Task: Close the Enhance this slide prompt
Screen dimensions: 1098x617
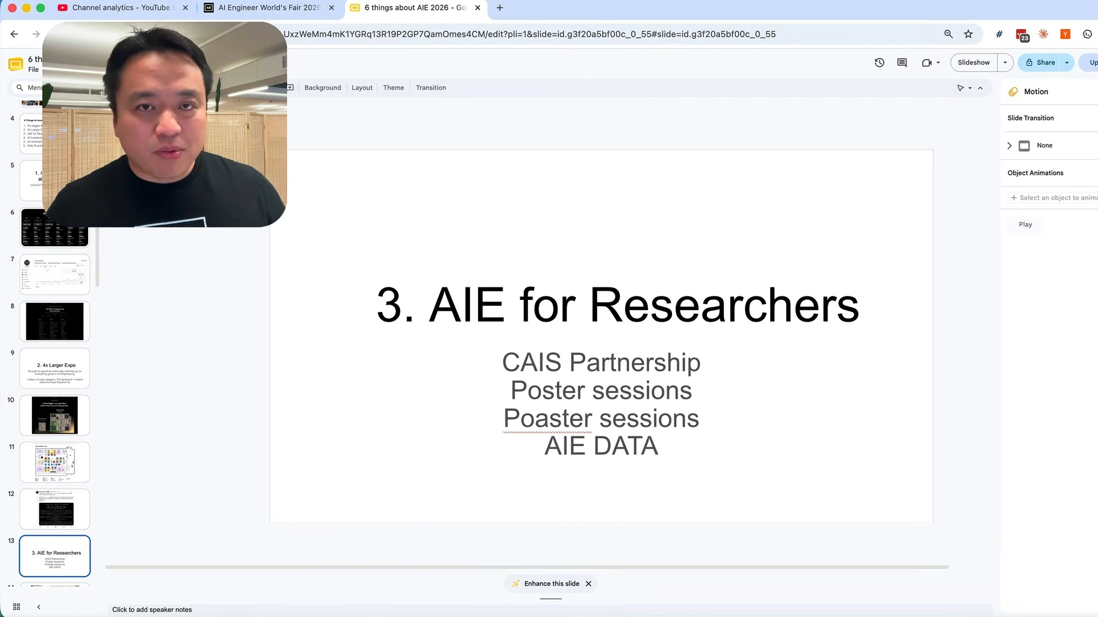Action: click(x=588, y=584)
